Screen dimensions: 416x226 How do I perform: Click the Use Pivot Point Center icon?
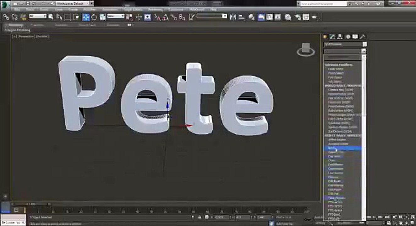pyautogui.click(x=129, y=17)
